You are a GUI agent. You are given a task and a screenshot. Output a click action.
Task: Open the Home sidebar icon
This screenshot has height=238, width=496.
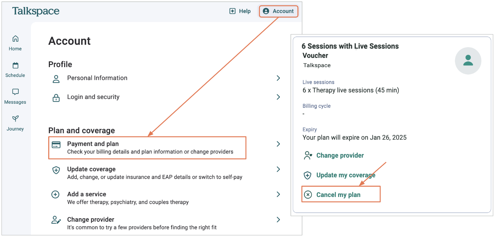[x=15, y=38]
